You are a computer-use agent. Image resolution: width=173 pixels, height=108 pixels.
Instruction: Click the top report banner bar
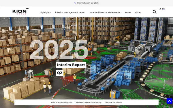click(x=86, y=3)
